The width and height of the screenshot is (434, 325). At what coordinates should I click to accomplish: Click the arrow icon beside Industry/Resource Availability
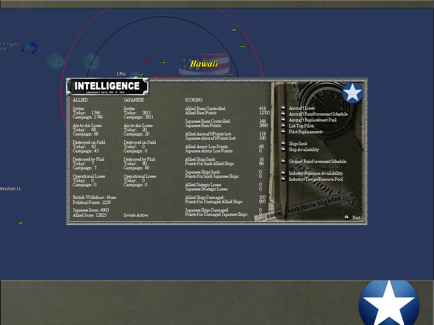[x=283, y=173]
